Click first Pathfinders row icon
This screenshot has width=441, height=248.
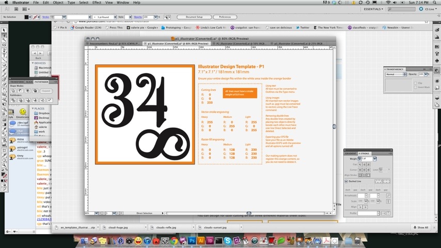pos(13,100)
